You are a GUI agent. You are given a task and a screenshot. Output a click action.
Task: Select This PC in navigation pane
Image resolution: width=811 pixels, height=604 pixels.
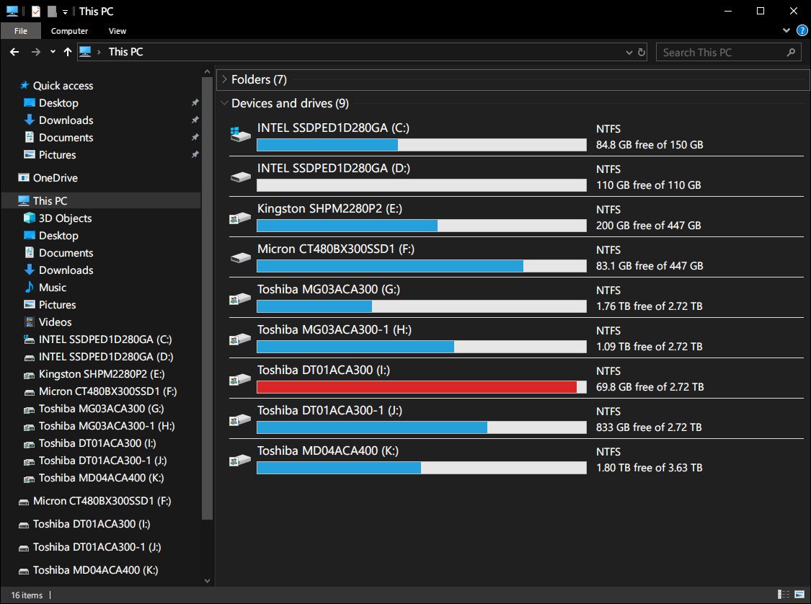click(50, 200)
